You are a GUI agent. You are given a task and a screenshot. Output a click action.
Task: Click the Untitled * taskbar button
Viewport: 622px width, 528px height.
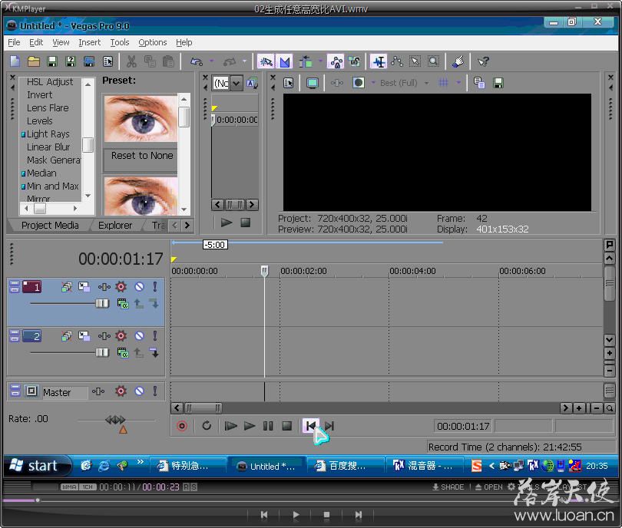pyautogui.click(x=266, y=466)
